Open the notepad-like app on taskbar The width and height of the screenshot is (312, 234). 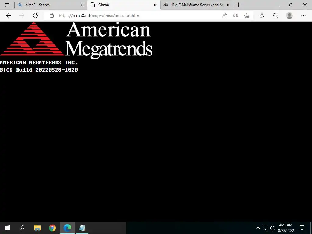[x=82, y=228]
